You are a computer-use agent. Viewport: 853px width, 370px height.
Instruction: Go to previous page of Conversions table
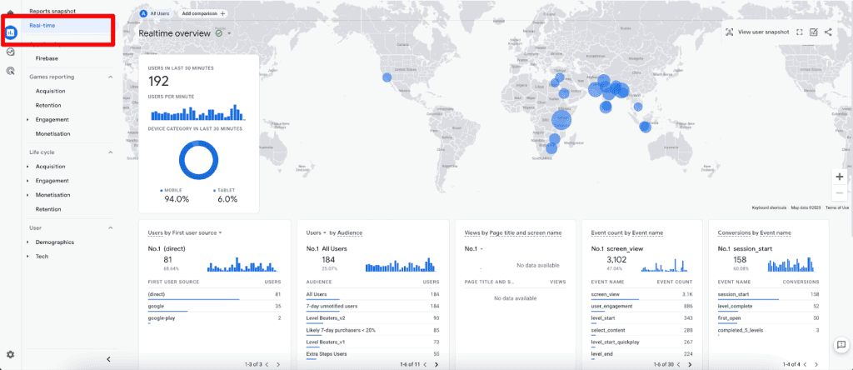(x=804, y=364)
